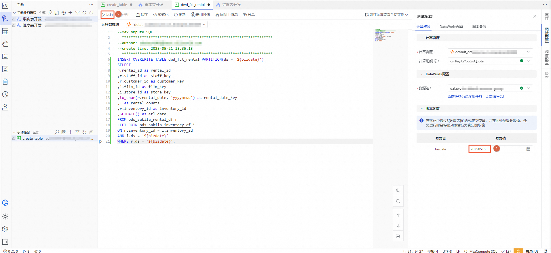Collapse the 计算资源 config section
The image size is (551, 253).
click(x=422, y=38)
